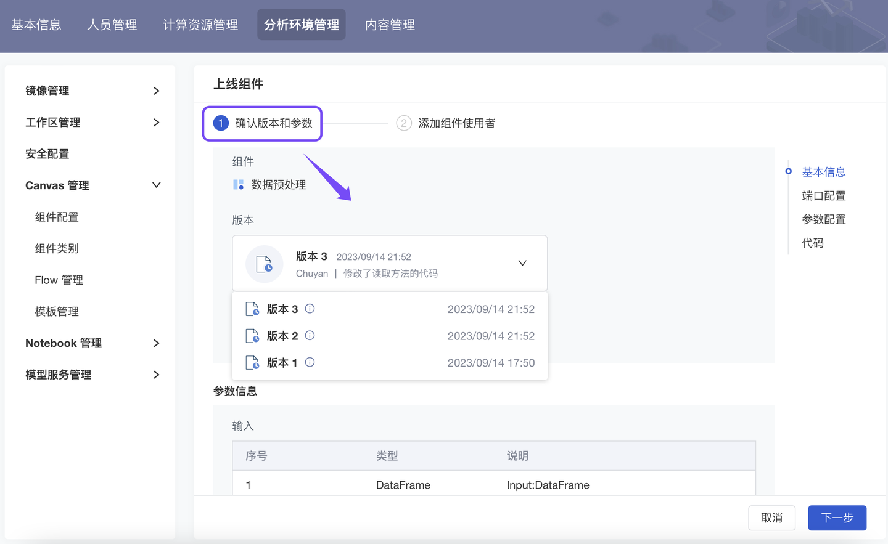The image size is (888, 544).
Task: Jump to 基本信息 anchor link
Action: click(824, 172)
